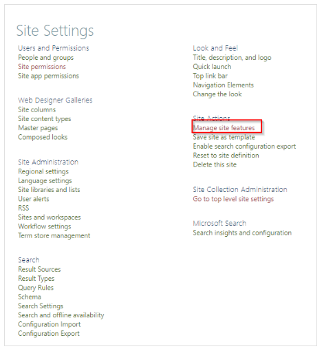Open the Manage site features link
Image resolution: width=324 pixels, height=351 pixels.
pyautogui.click(x=224, y=128)
